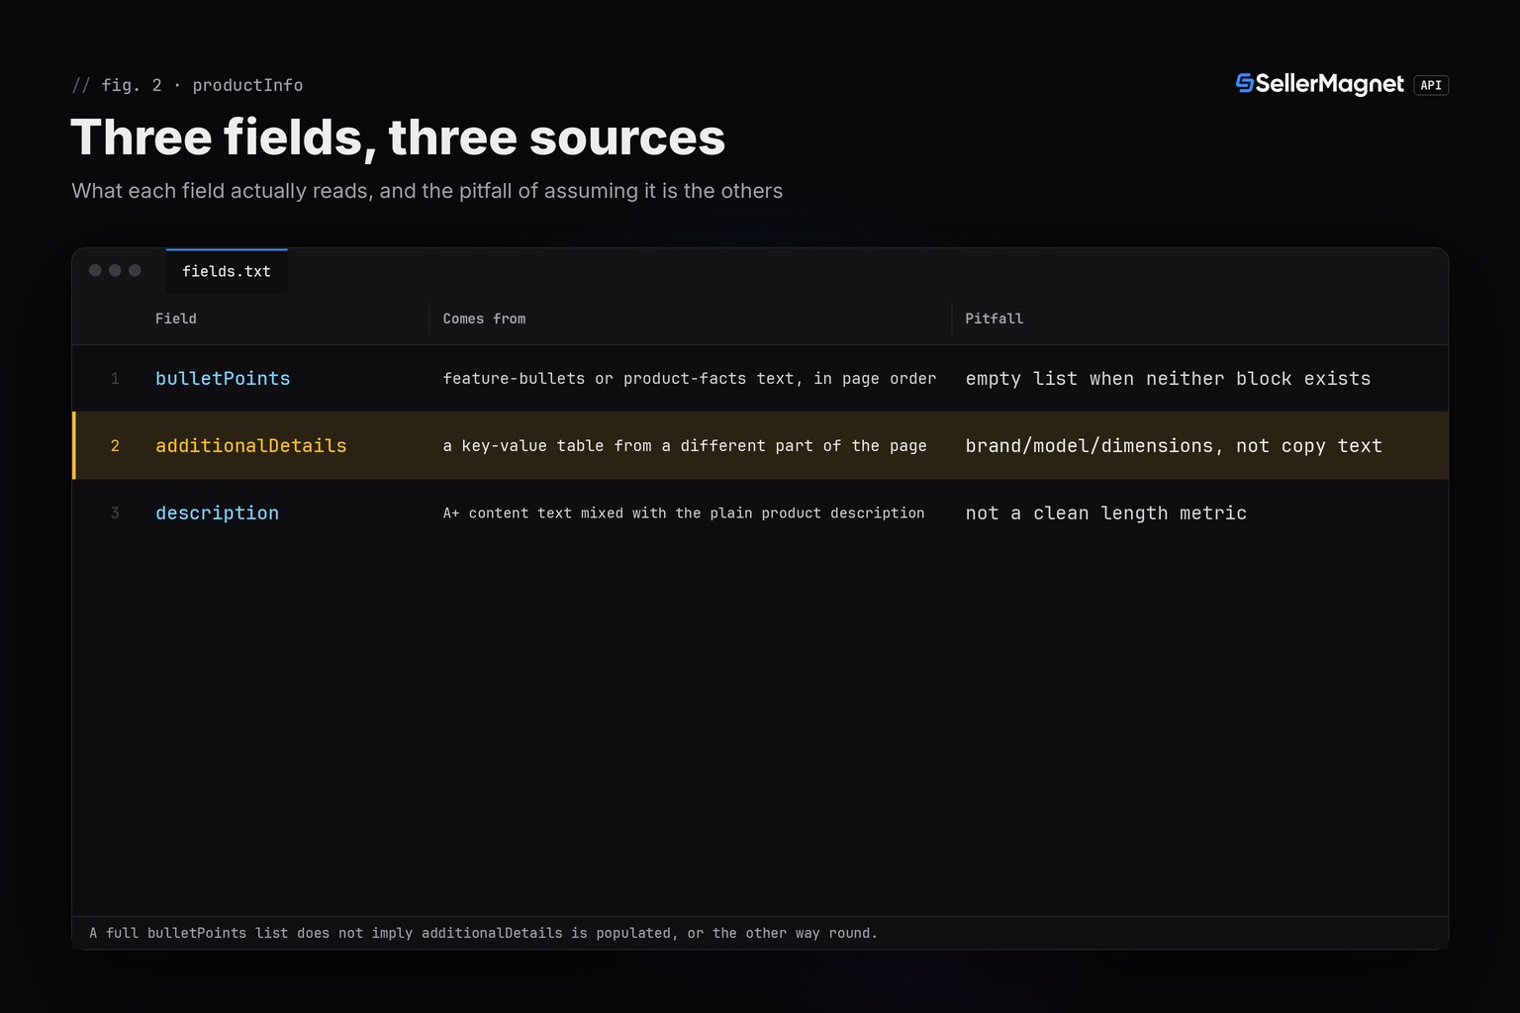Select the additionalDetails field name
1520x1013 pixels.
[251, 446]
